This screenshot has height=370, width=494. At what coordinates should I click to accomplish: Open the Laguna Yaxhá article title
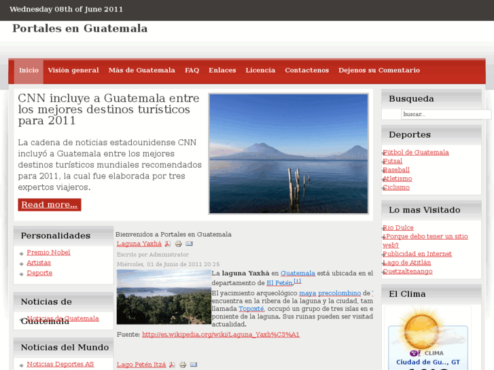pyautogui.click(x=139, y=244)
